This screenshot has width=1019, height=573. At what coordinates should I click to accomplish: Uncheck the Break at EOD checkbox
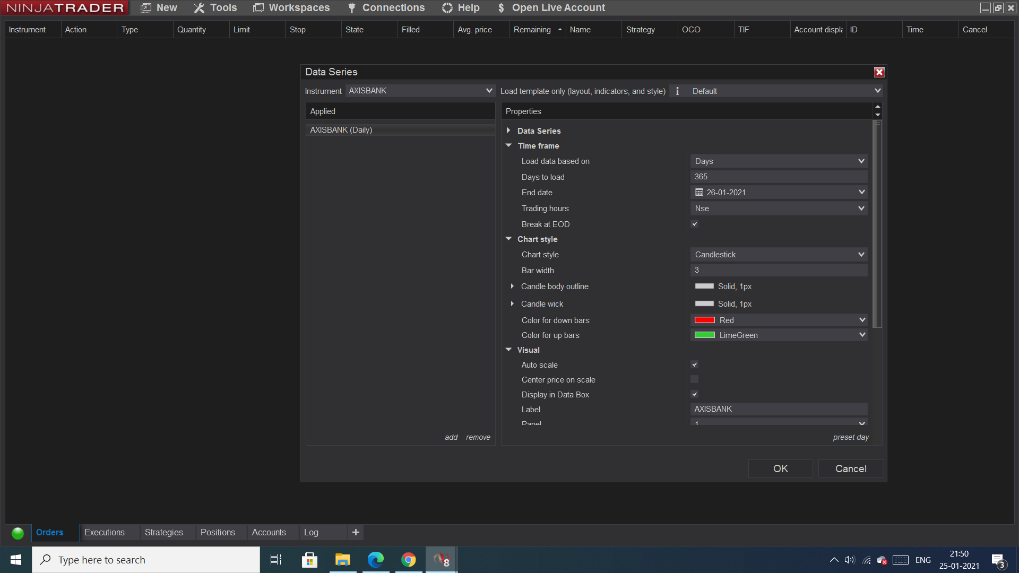(x=694, y=224)
